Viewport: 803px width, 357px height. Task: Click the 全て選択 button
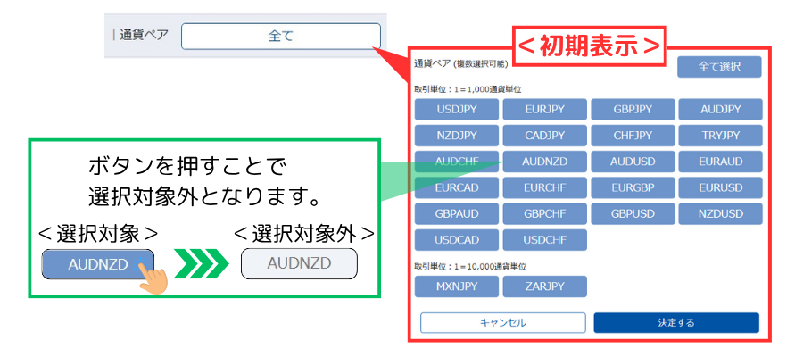click(x=719, y=67)
